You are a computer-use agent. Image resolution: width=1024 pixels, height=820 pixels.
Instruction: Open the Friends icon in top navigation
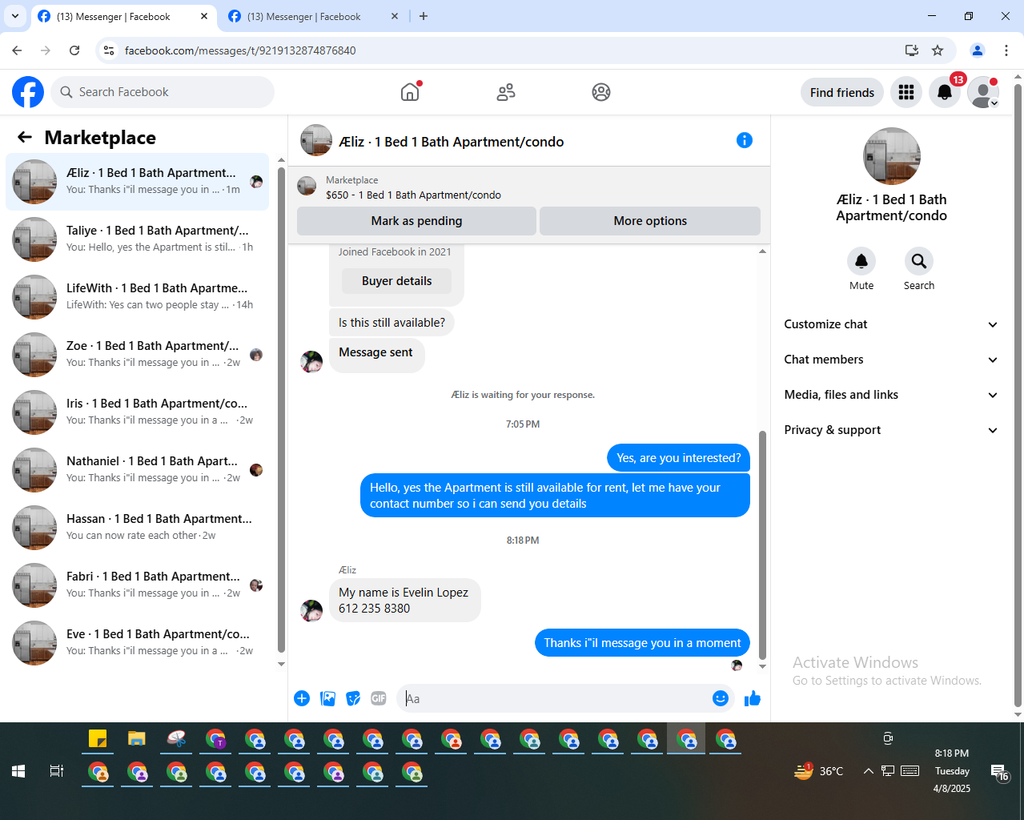(x=506, y=92)
